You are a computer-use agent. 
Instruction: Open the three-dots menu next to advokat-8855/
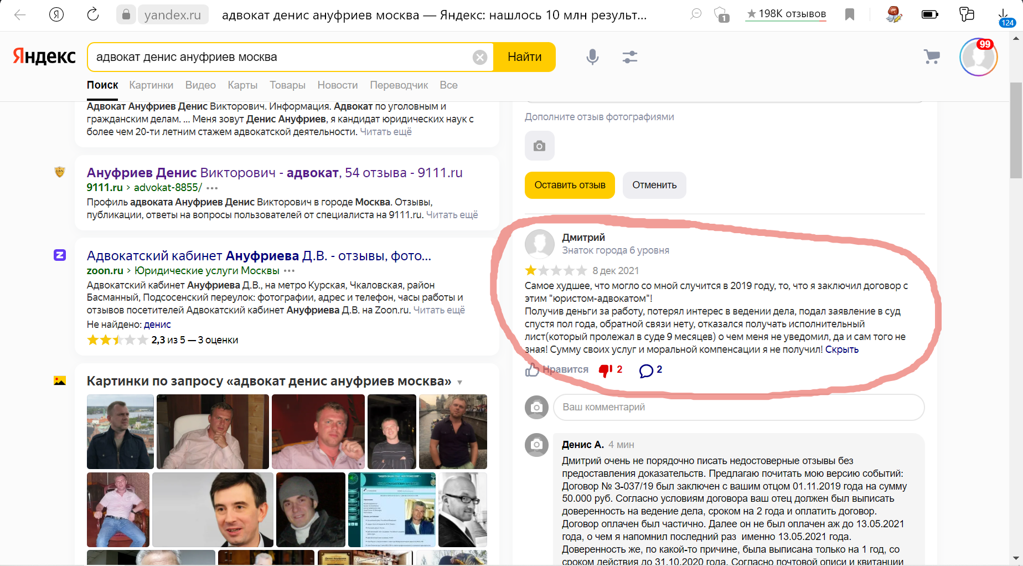(x=212, y=188)
